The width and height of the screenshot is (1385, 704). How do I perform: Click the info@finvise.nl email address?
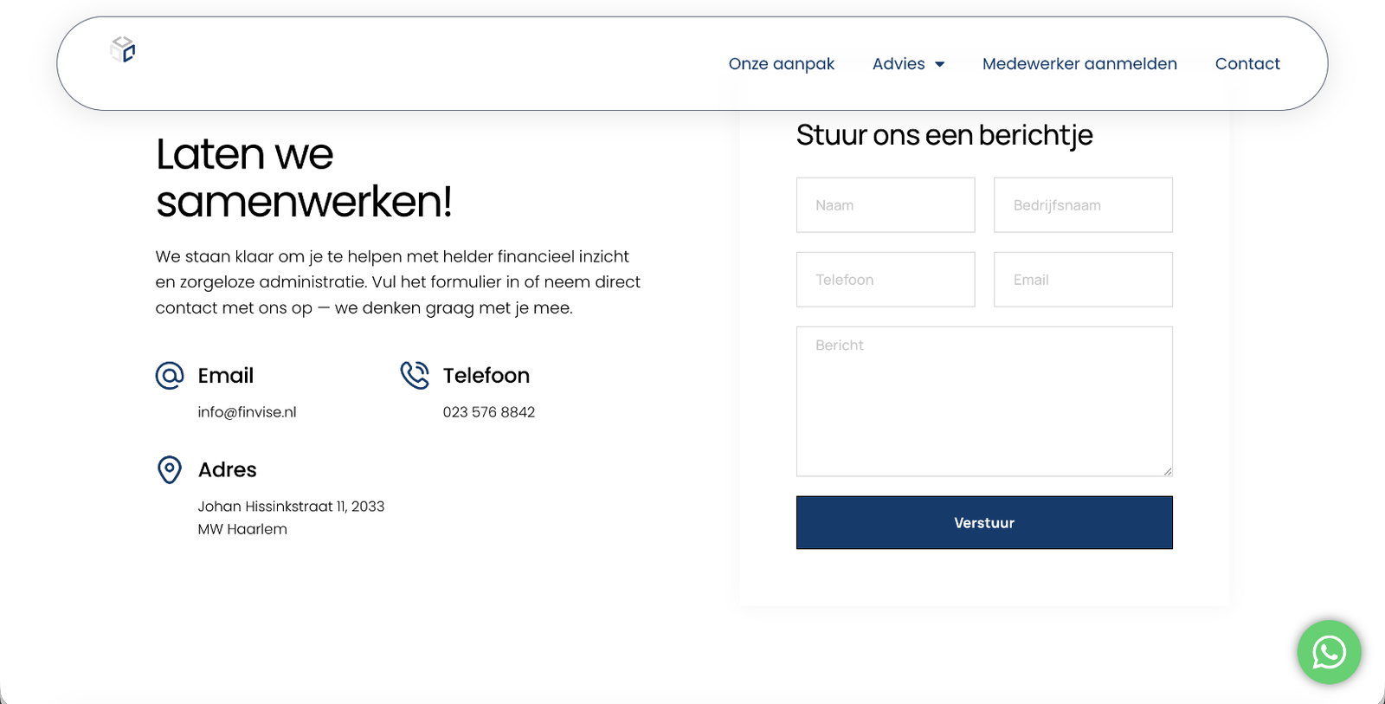[247, 412]
